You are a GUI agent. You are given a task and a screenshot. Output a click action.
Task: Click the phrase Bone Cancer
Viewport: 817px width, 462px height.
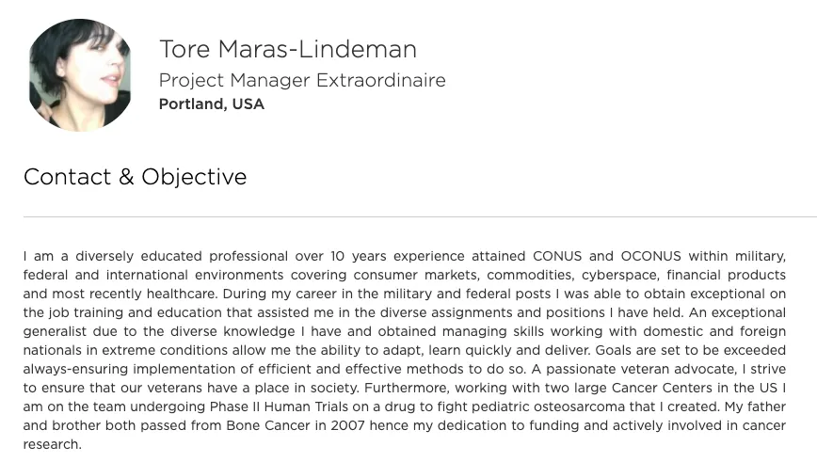pos(268,425)
